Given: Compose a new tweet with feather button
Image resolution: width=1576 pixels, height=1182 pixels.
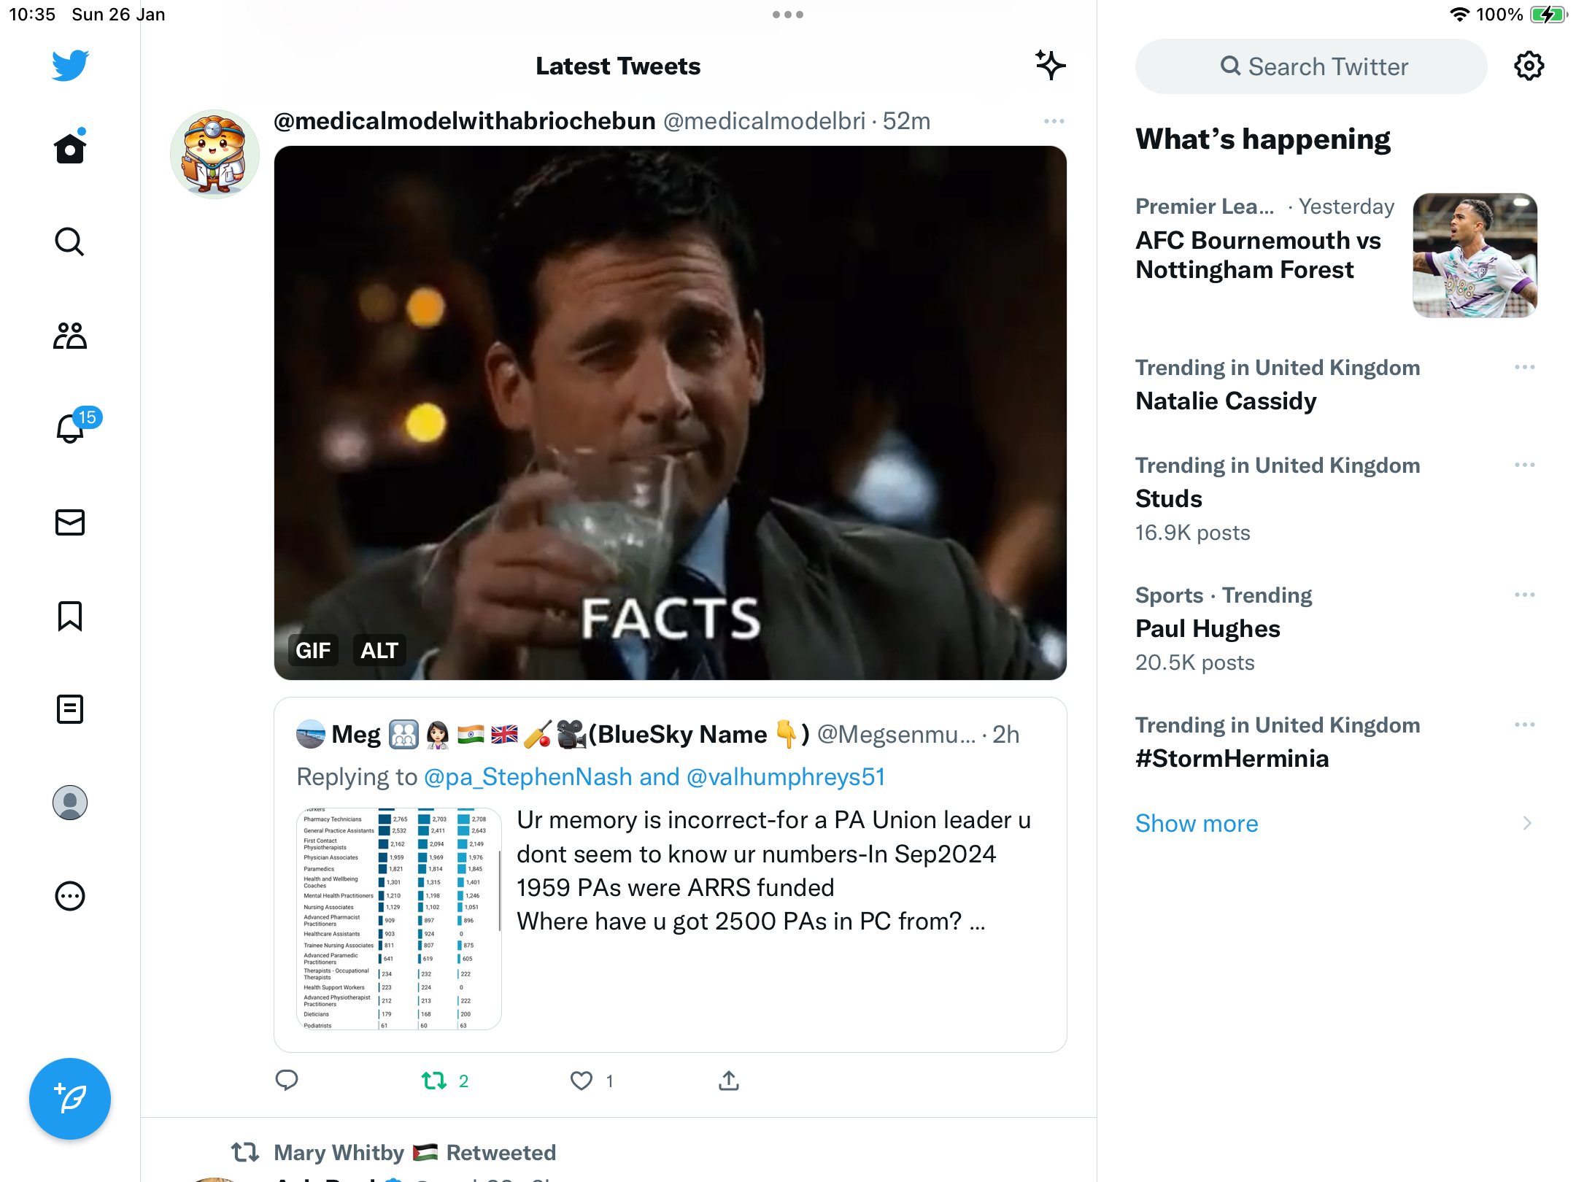Looking at the screenshot, I should pos(70,1099).
